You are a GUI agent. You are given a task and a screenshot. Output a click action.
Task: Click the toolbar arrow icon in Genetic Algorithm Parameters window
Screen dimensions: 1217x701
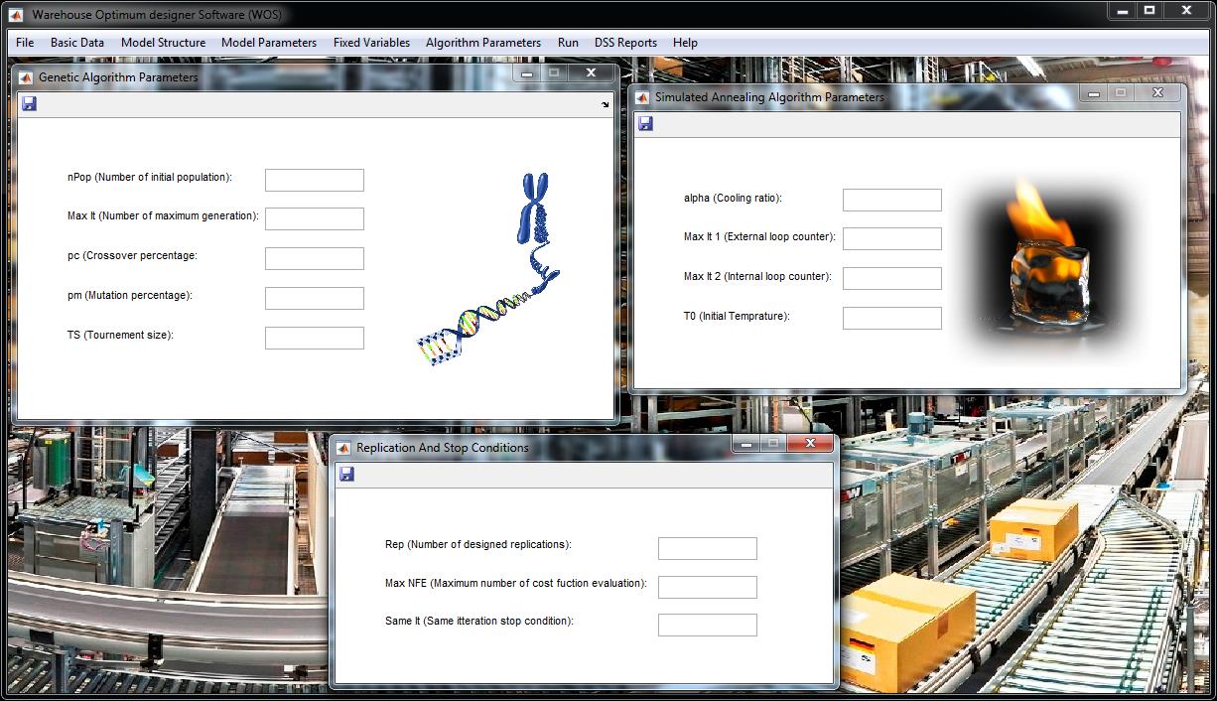click(x=606, y=104)
